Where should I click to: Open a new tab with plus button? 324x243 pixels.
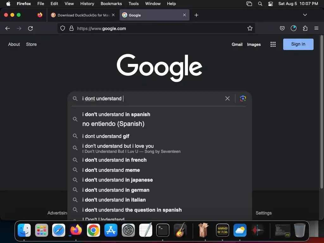pos(196,15)
